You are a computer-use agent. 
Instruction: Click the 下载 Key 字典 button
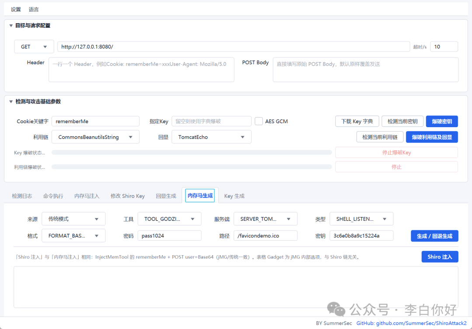pos(357,121)
